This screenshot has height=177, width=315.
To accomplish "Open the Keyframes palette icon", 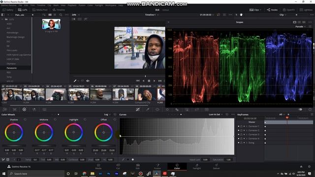I will [300, 110].
